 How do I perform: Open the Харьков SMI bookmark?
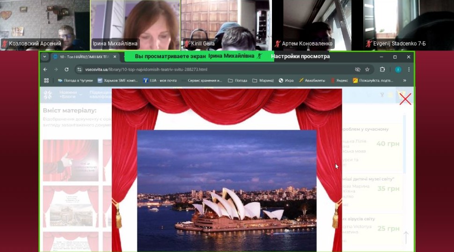(x=117, y=81)
